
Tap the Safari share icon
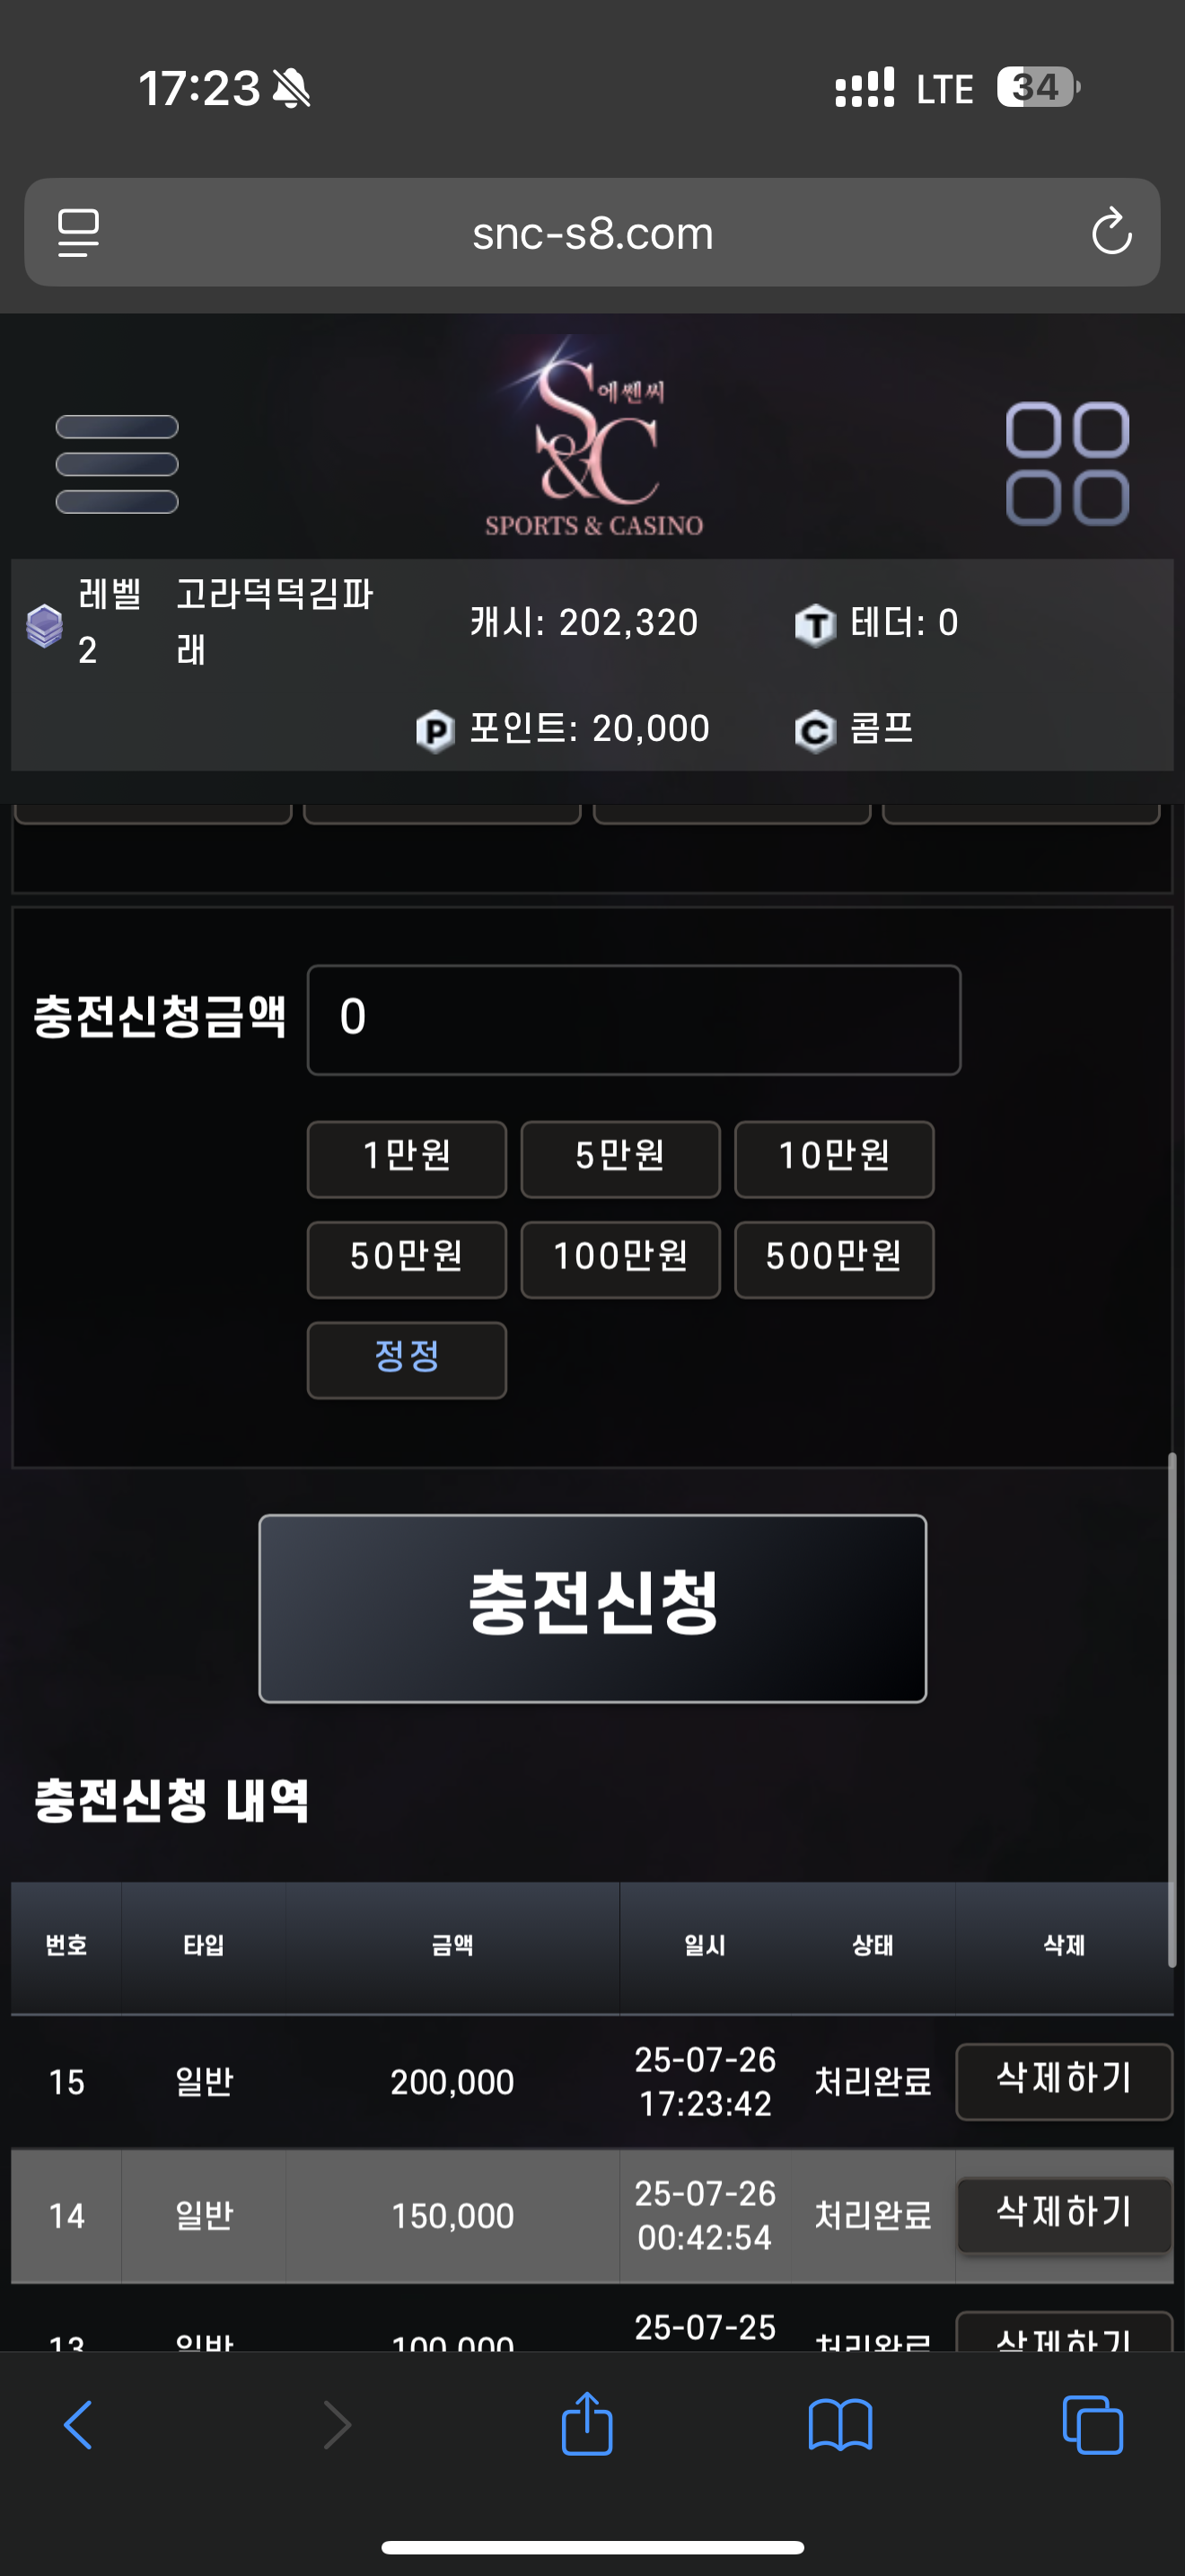coord(586,2424)
